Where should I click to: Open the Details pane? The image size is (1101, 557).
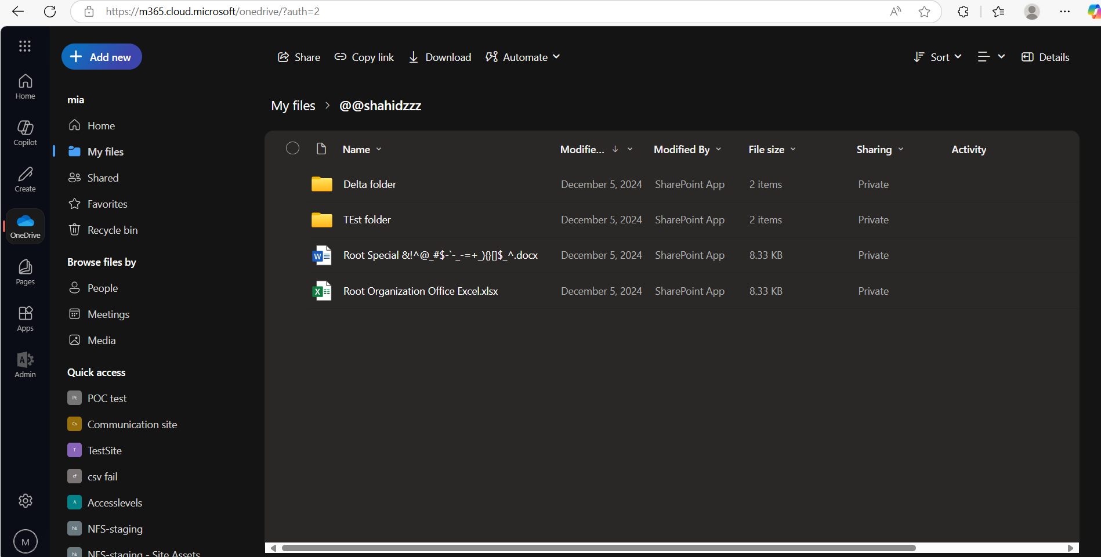point(1045,57)
